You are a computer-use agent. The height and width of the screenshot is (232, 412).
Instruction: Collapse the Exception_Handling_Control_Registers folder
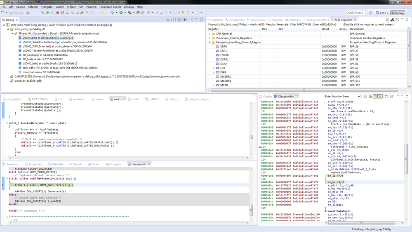tap(210, 43)
